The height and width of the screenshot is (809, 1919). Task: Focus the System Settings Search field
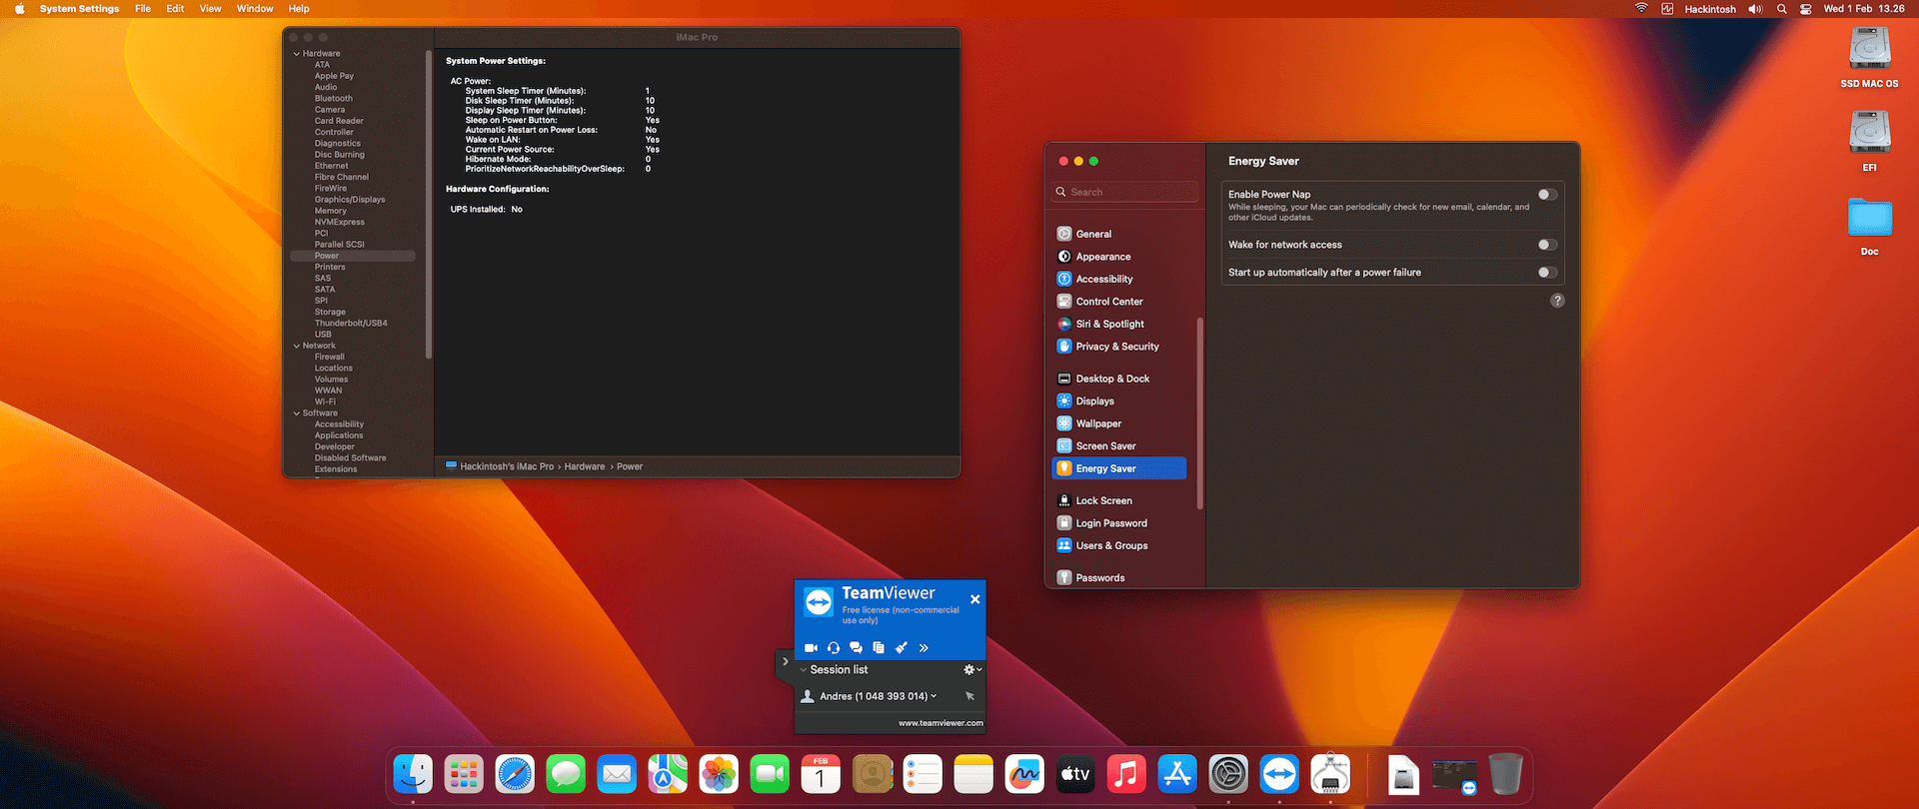click(x=1125, y=192)
